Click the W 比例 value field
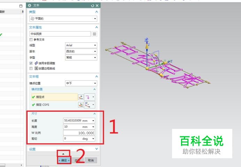Image resolution: width=241 pixels, height=167 pixels. [x=79, y=133]
